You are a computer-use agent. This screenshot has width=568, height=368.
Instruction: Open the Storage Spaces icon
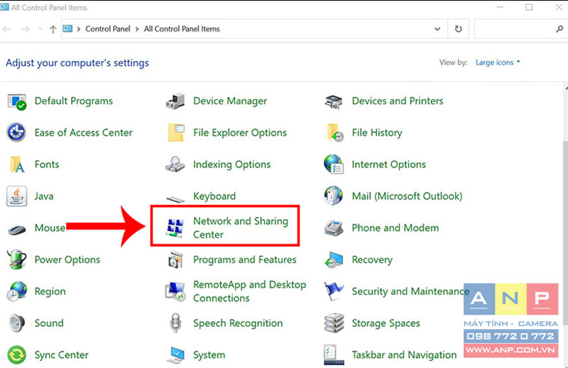tap(334, 323)
